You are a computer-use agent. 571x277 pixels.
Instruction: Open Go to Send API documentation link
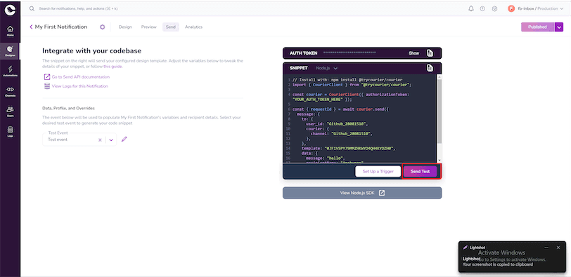80,77
